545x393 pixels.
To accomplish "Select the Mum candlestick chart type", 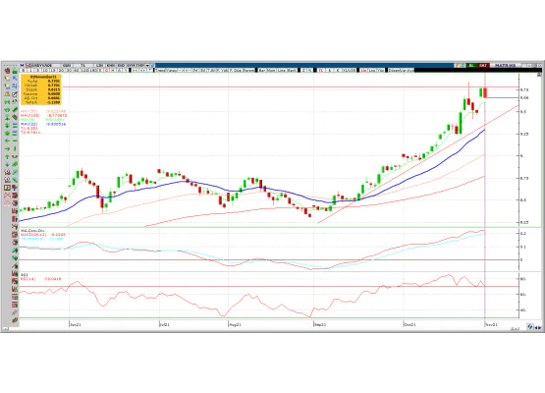I will coord(271,70).
